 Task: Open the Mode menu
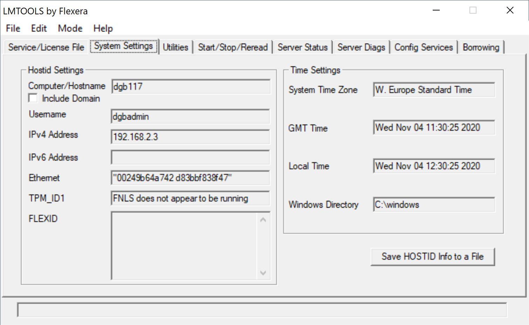click(70, 28)
